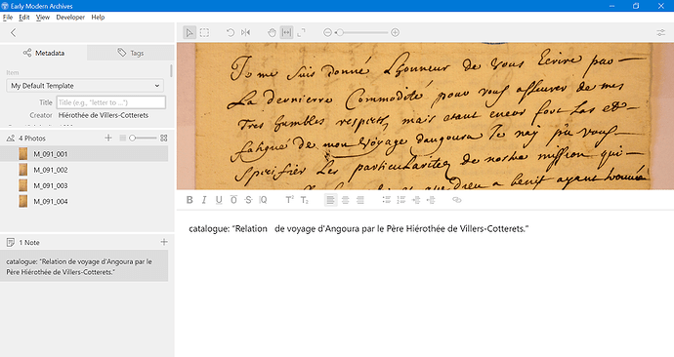The image size is (674, 357).
Task: Open image edit settings sliders icon
Action: coord(661,32)
